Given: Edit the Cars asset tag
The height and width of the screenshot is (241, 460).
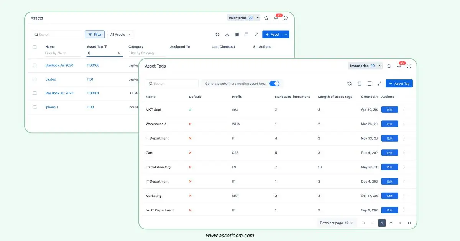Looking at the screenshot, I should tap(389, 153).
